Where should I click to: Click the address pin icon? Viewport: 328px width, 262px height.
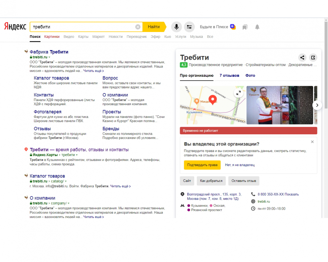pyautogui.click(x=183, y=194)
